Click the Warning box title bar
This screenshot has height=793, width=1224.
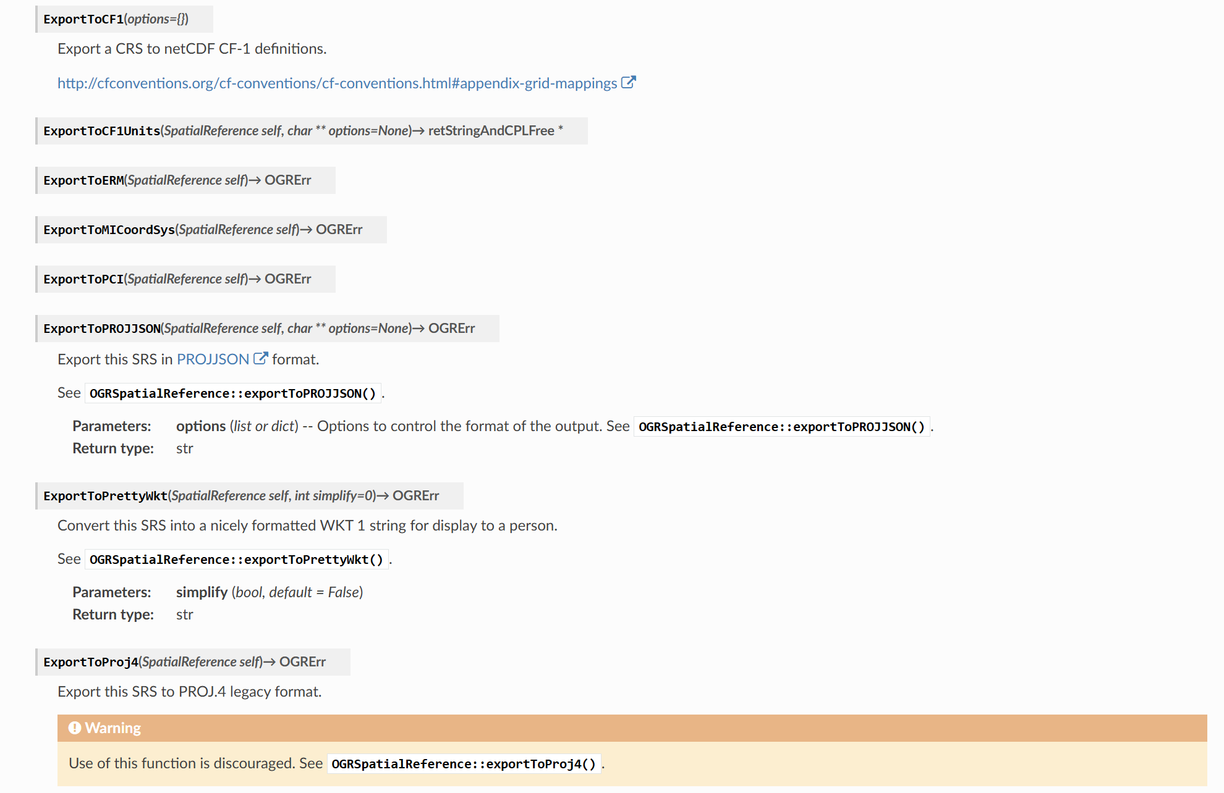point(632,728)
